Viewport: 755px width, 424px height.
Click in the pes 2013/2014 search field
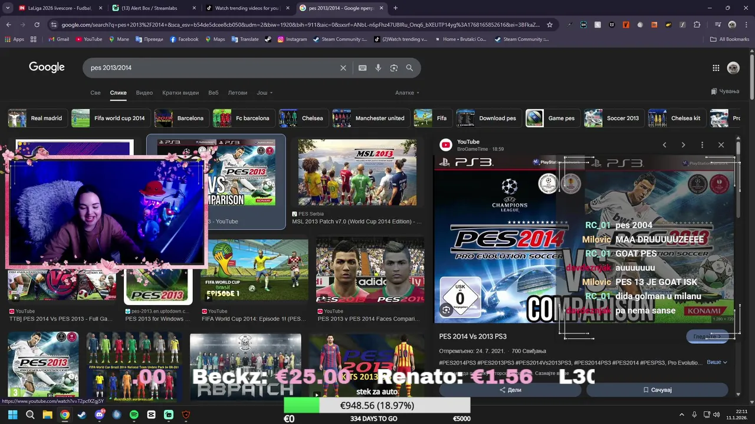(212, 68)
